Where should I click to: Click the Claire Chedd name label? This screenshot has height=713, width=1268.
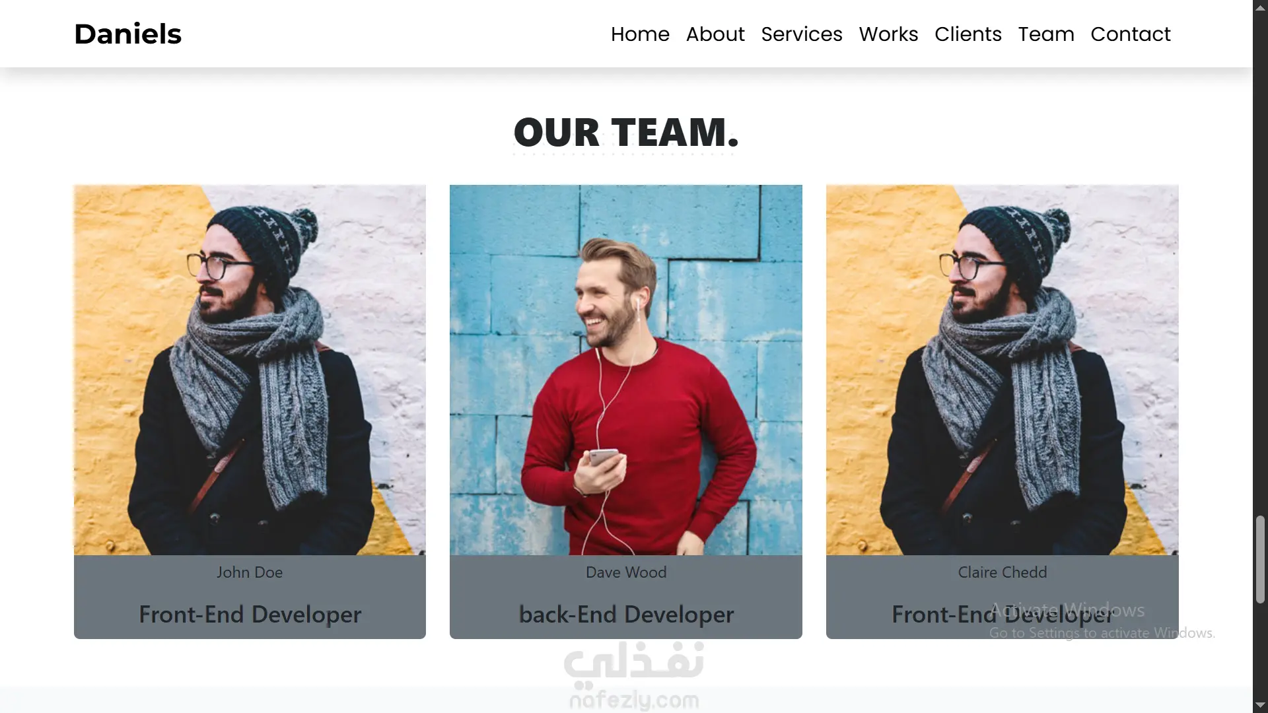click(x=1003, y=572)
